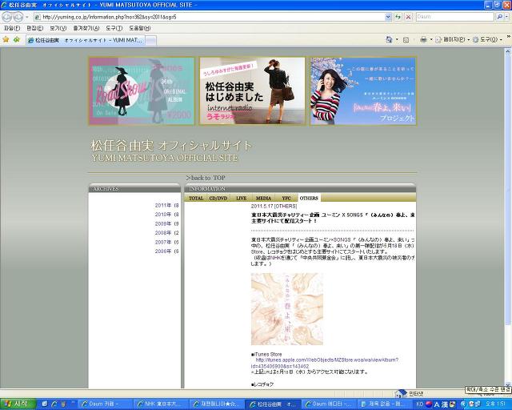The width and height of the screenshot is (512, 410).
Task: Click the Print icon
Action: click(423, 39)
